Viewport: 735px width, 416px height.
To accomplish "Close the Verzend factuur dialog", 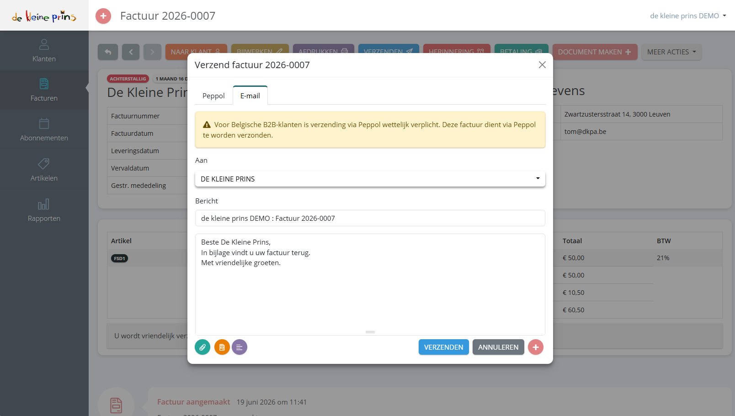I will pyautogui.click(x=542, y=65).
